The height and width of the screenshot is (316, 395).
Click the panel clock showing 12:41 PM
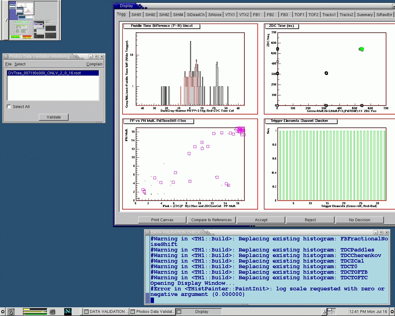368,312
